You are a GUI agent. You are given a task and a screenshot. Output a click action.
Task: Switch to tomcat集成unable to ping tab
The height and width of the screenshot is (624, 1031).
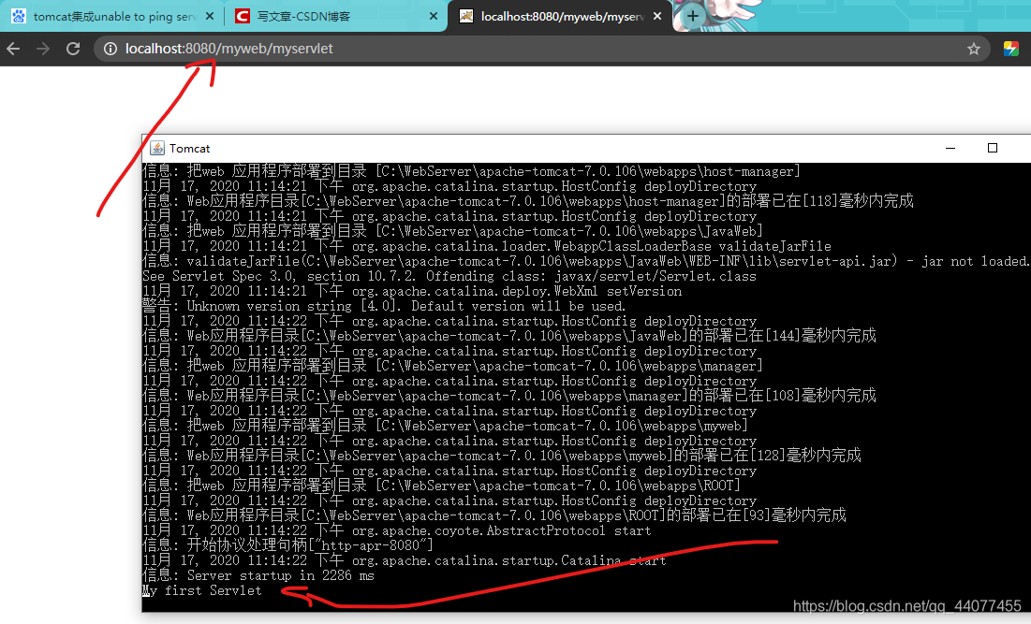coord(113,17)
